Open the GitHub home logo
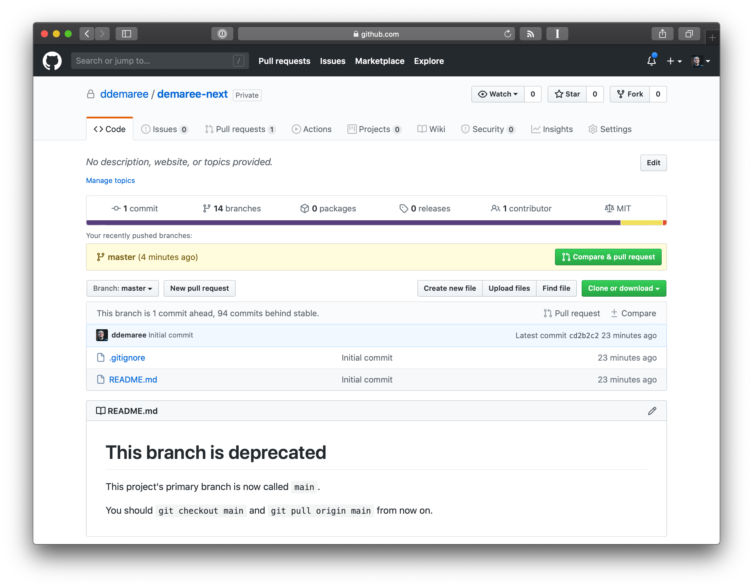753x588 pixels. point(52,61)
